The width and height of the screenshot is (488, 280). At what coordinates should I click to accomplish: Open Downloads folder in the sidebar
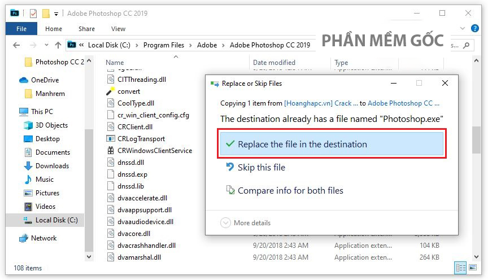[x=51, y=166]
